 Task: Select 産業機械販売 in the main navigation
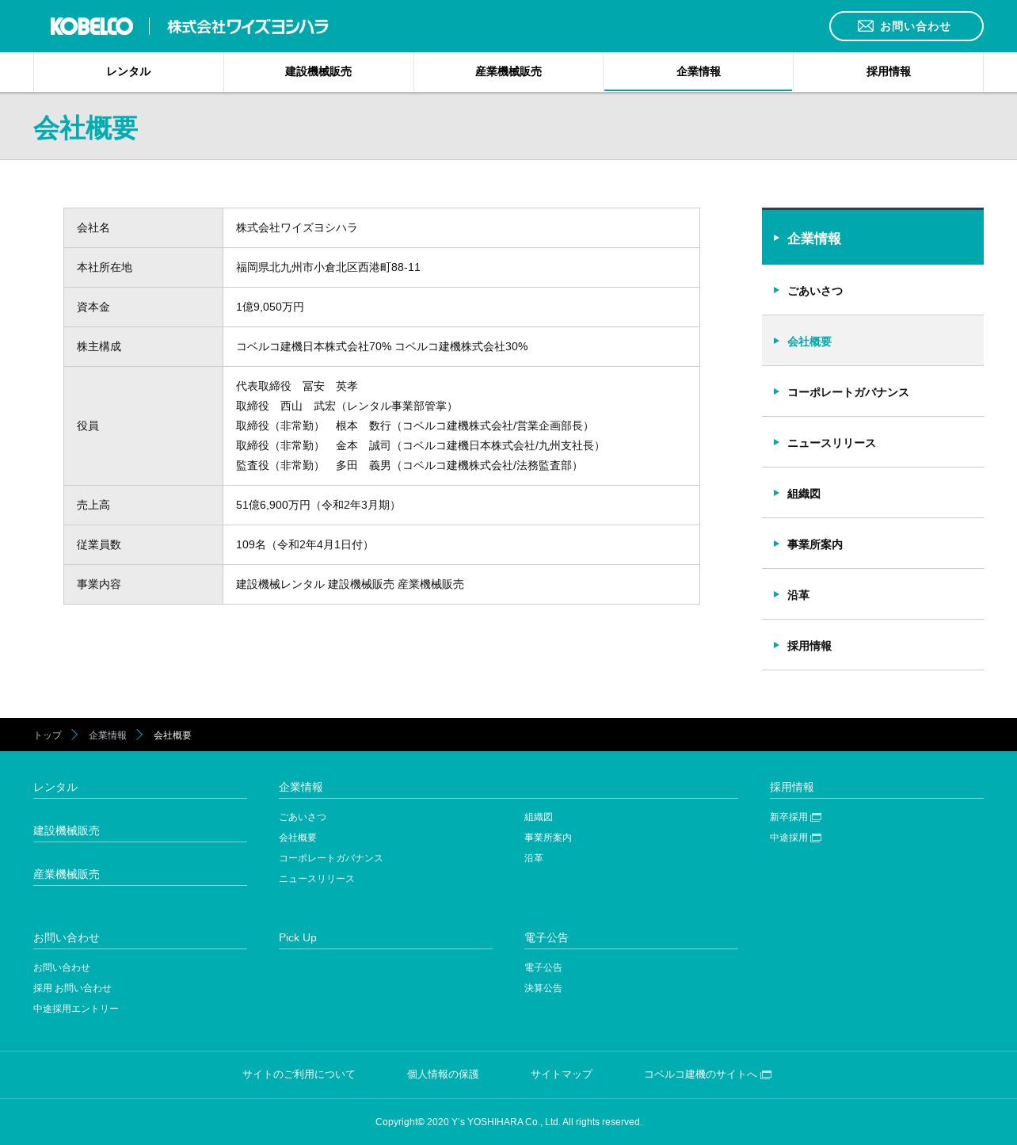tap(508, 72)
